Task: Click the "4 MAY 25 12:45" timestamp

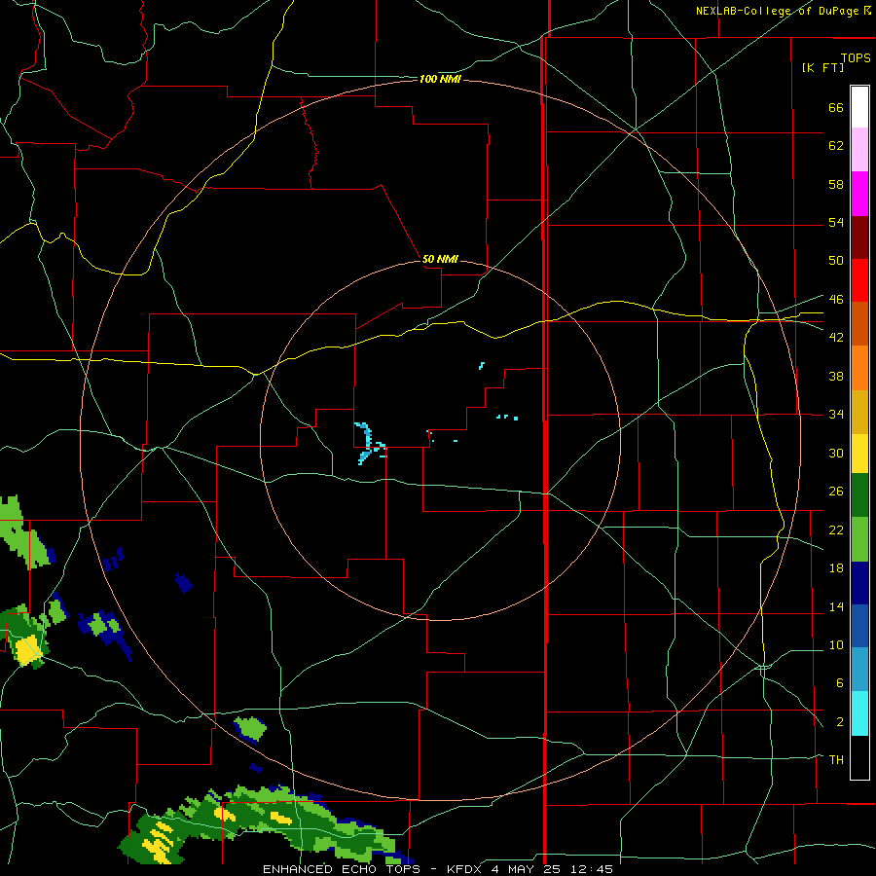Action: click(x=552, y=869)
